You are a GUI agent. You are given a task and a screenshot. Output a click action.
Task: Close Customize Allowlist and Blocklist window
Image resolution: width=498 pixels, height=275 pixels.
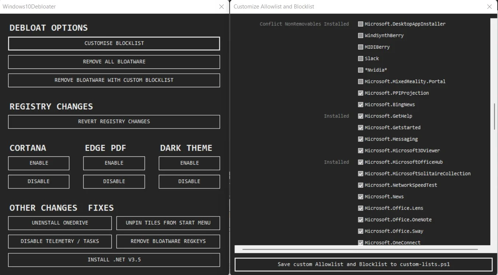point(490,7)
